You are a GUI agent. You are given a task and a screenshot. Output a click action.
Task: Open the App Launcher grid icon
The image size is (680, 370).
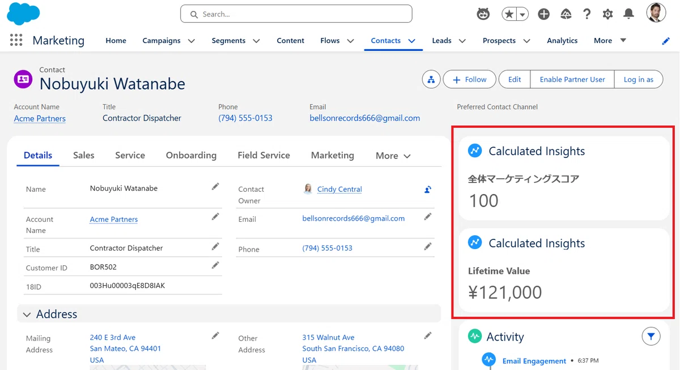(16, 40)
